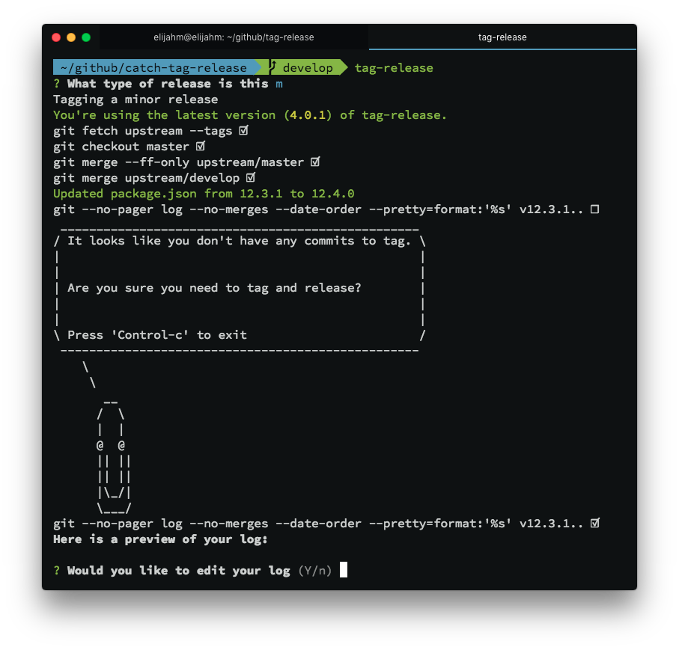The height and width of the screenshot is (650, 679).
Task: Close the terminal with the red button
Action: (56, 37)
